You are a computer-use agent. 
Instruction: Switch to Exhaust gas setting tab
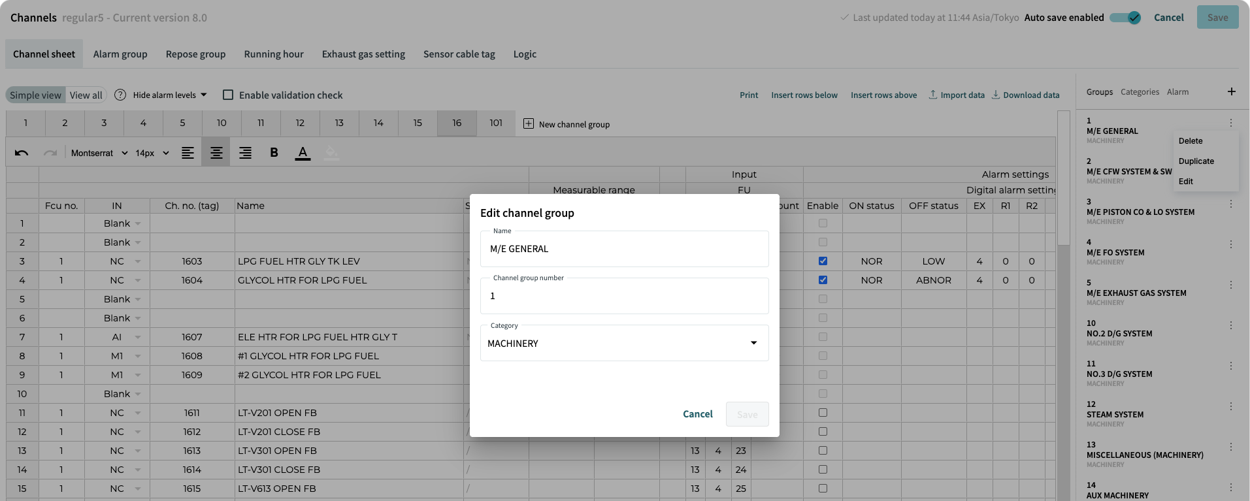363,54
